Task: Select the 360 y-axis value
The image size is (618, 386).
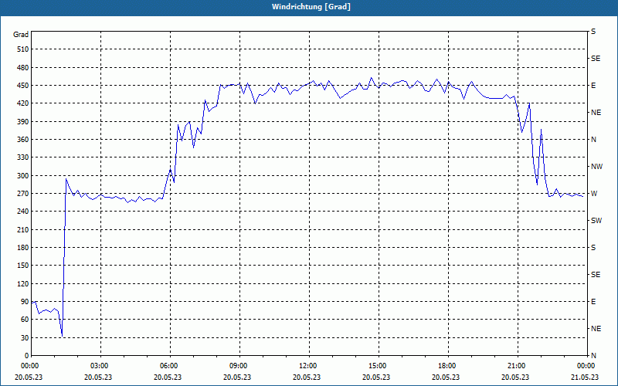Action: (23, 140)
